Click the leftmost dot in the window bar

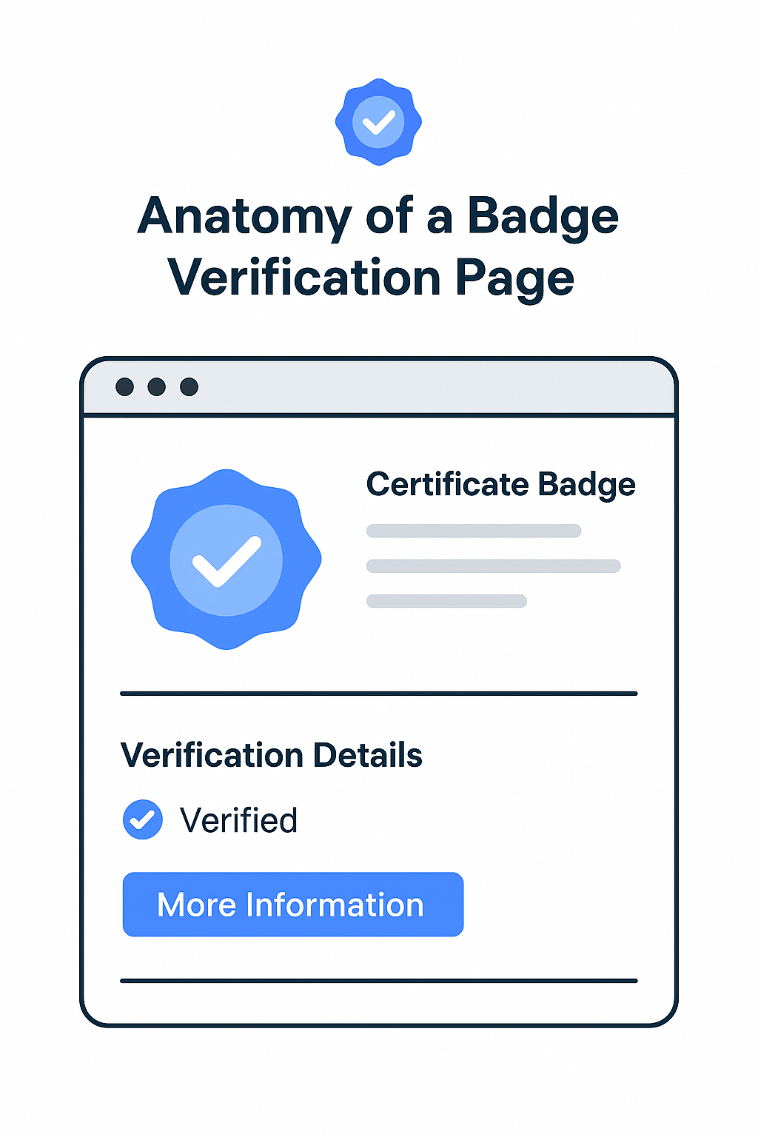pyautogui.click(x=125, y=386)
